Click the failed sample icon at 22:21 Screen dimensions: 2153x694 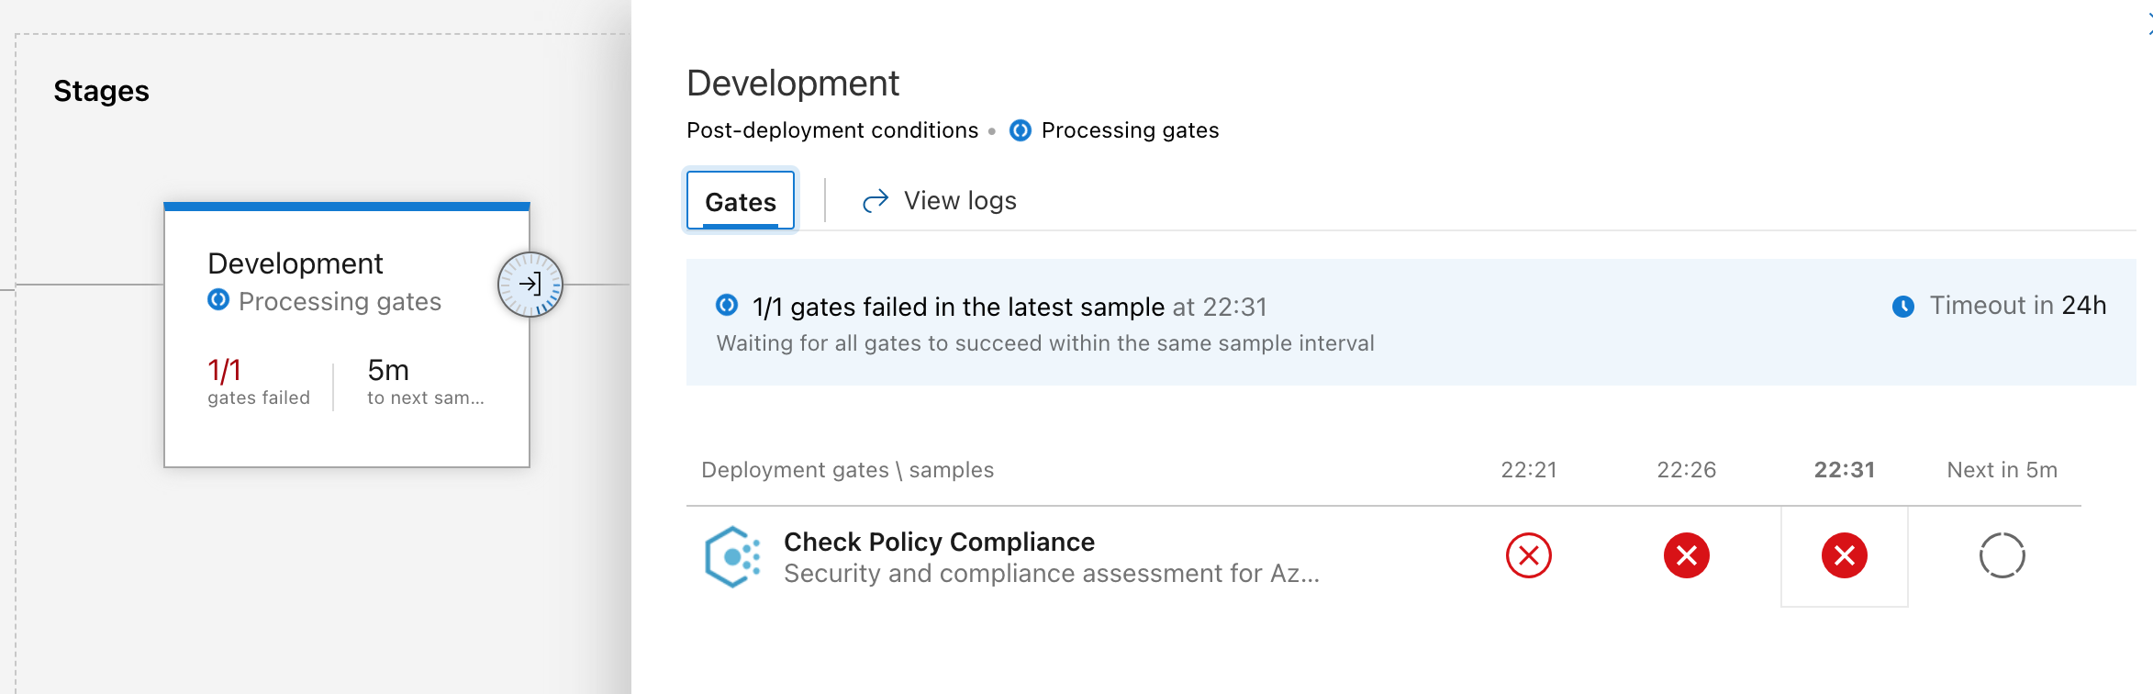click(x=1528, y=555)
